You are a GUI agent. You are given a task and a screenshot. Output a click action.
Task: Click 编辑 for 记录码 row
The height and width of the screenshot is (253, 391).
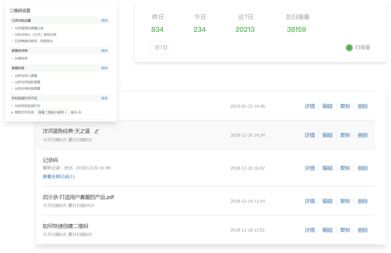tap(327, 168)
